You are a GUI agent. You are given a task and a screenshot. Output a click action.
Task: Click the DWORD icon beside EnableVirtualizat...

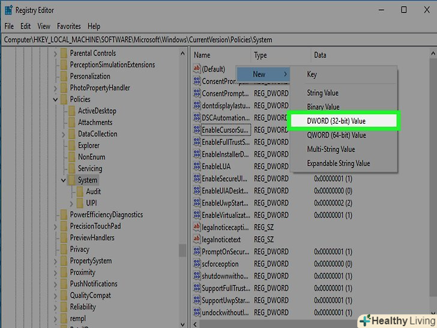point(197,215)
